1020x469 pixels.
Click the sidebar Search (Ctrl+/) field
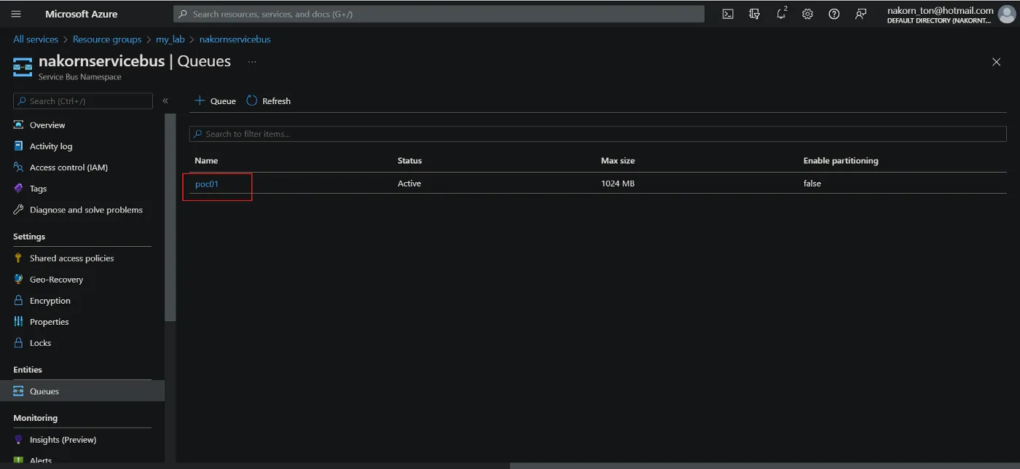click(83, 101)
